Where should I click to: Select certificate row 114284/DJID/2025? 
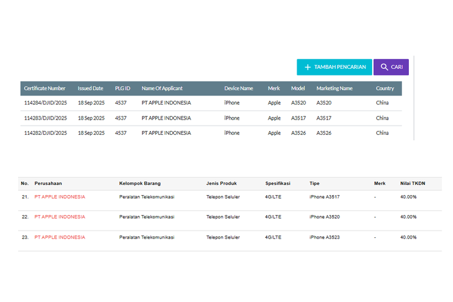click(x=211, y=103)
